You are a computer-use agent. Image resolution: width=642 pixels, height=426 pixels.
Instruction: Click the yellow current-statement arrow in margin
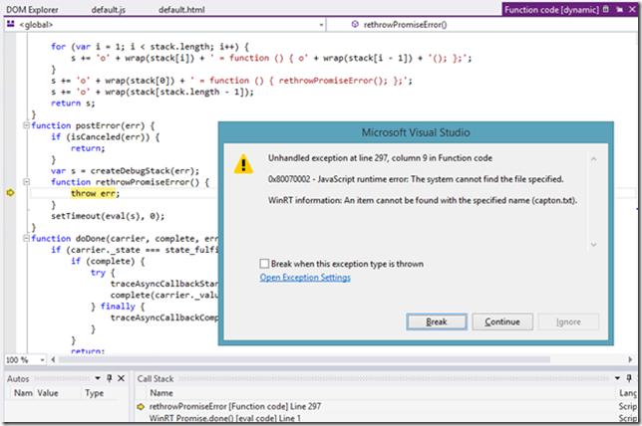click(10, 192)
